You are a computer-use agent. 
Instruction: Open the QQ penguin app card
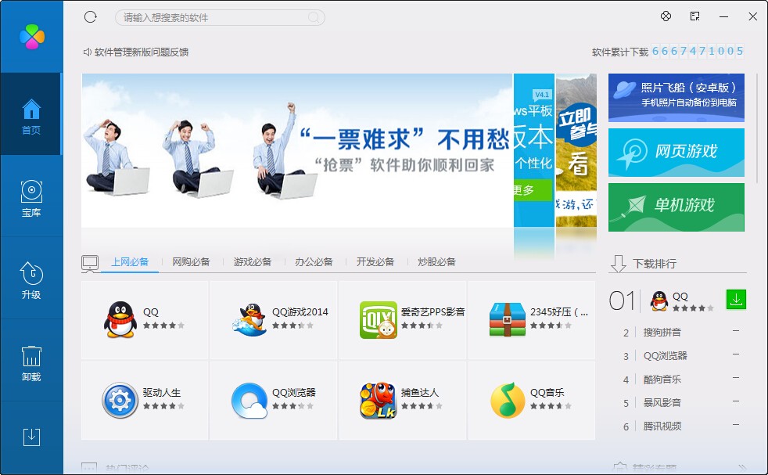click(x=145, y=319)
